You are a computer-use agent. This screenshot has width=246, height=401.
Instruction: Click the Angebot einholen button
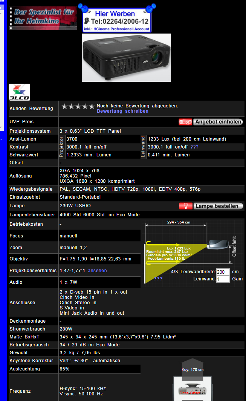coord(218,122)
